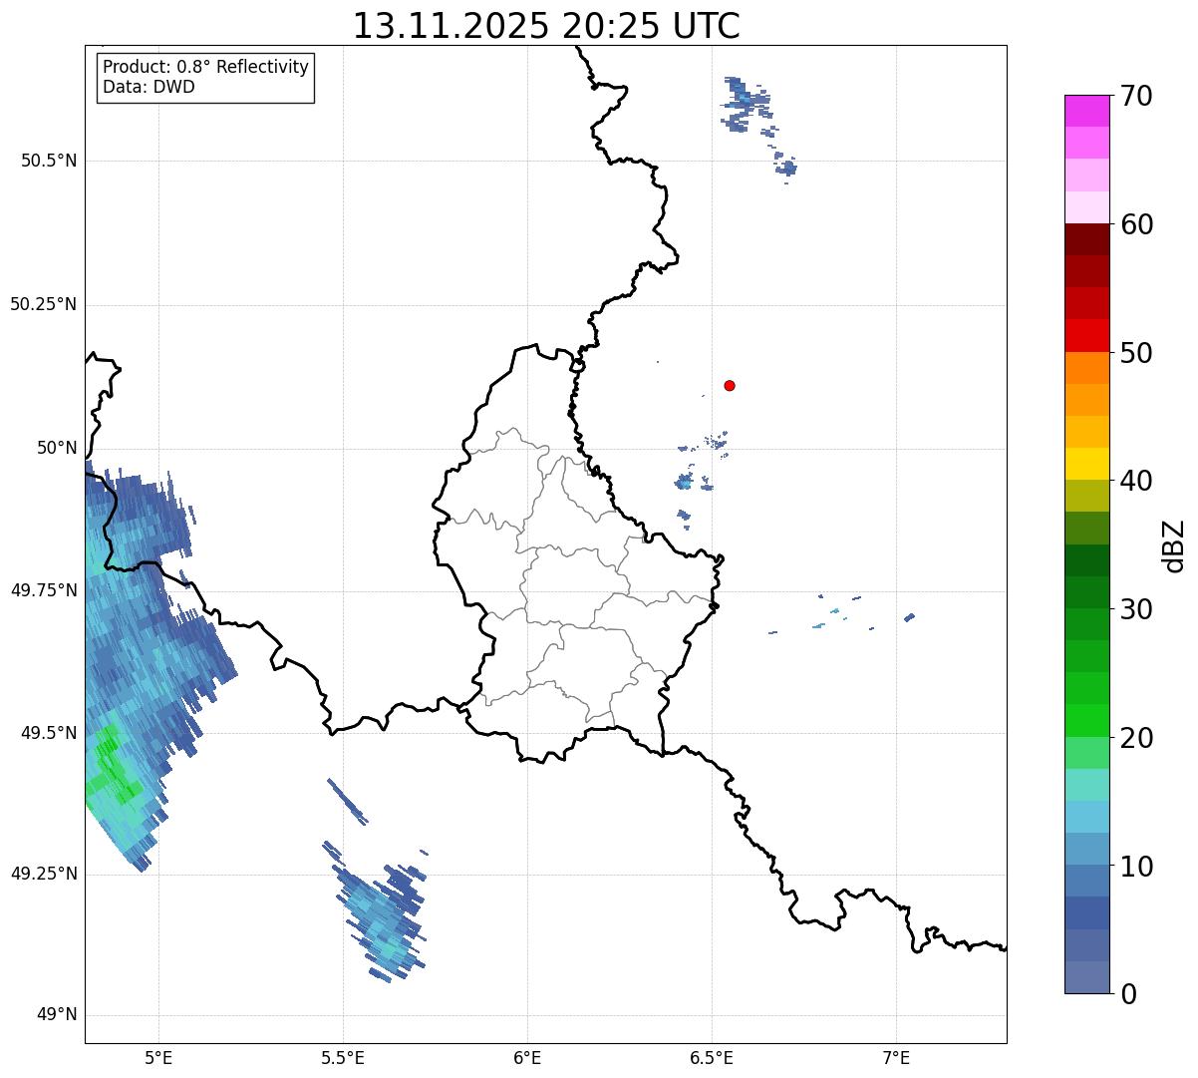Click the 6.5°E longitude label
1198x1078 pixels.
[712, 1057]
